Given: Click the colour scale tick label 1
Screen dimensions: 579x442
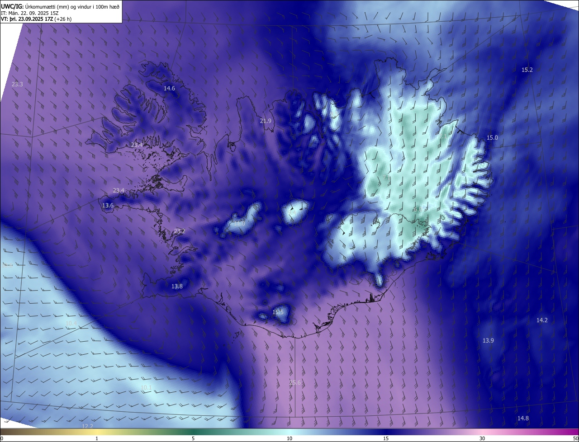Looking at the screenshot, I should 97,438.
